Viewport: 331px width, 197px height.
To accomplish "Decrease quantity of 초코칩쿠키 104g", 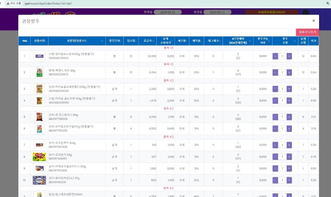I will pyautogui.click(x=275, y=145).
